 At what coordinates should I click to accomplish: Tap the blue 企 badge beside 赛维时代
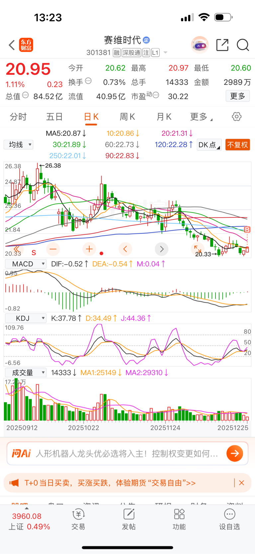pos(146,40)
